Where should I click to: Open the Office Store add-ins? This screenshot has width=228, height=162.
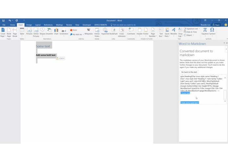click(73, 30)
